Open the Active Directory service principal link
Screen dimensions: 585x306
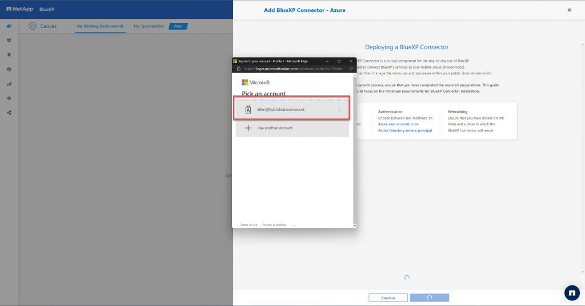[x=405, y=130]
